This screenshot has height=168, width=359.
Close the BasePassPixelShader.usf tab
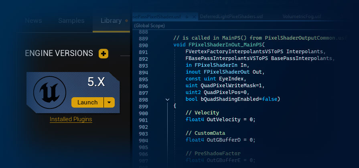194,17
